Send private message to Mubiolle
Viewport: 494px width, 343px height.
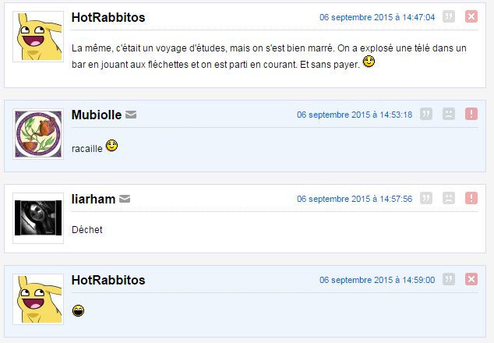pyautogui.click(x=131, y=115)
